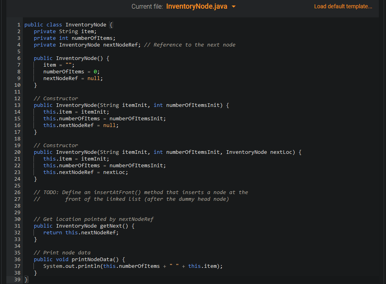Place cursor on the class declaration line 1
The height and width of the screenshot is (284, 386).
(x=67, y=24)
